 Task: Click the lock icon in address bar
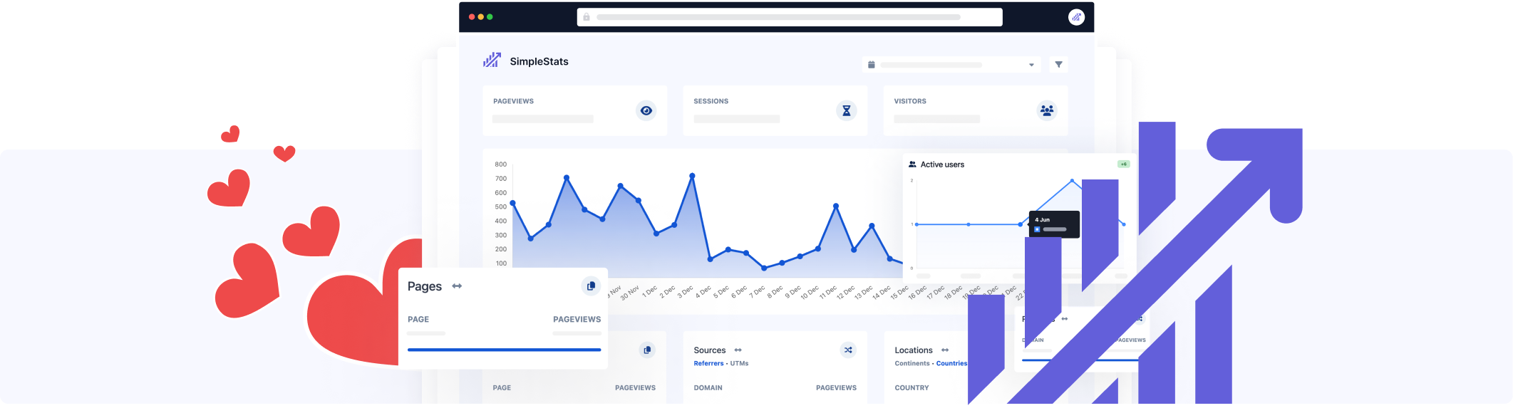(x=587, y=17)
